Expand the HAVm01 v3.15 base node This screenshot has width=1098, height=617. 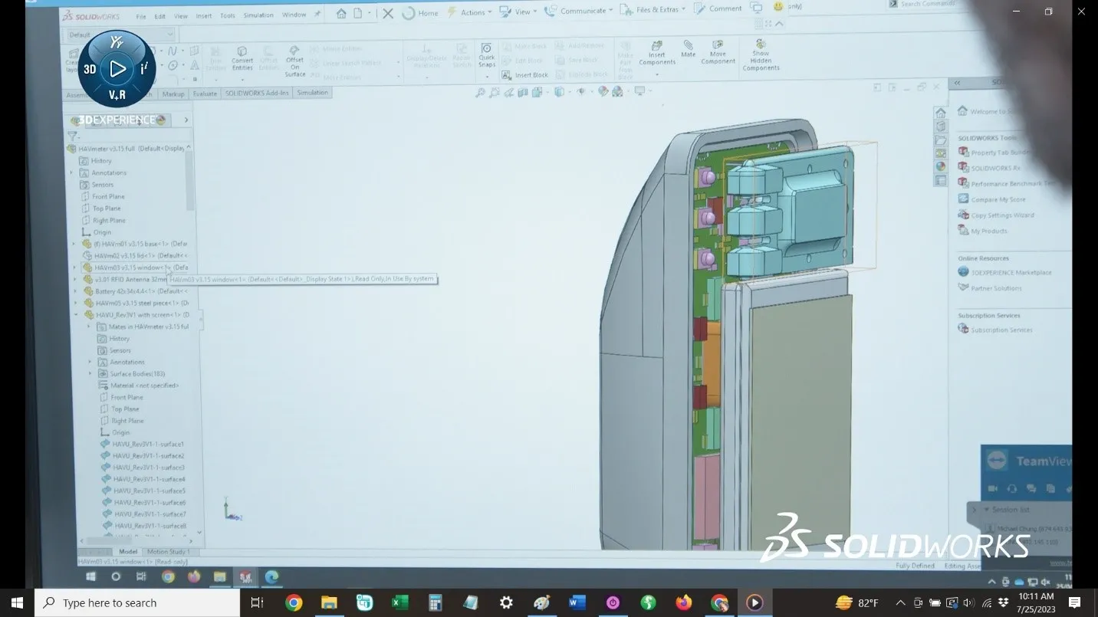point(73,243)
